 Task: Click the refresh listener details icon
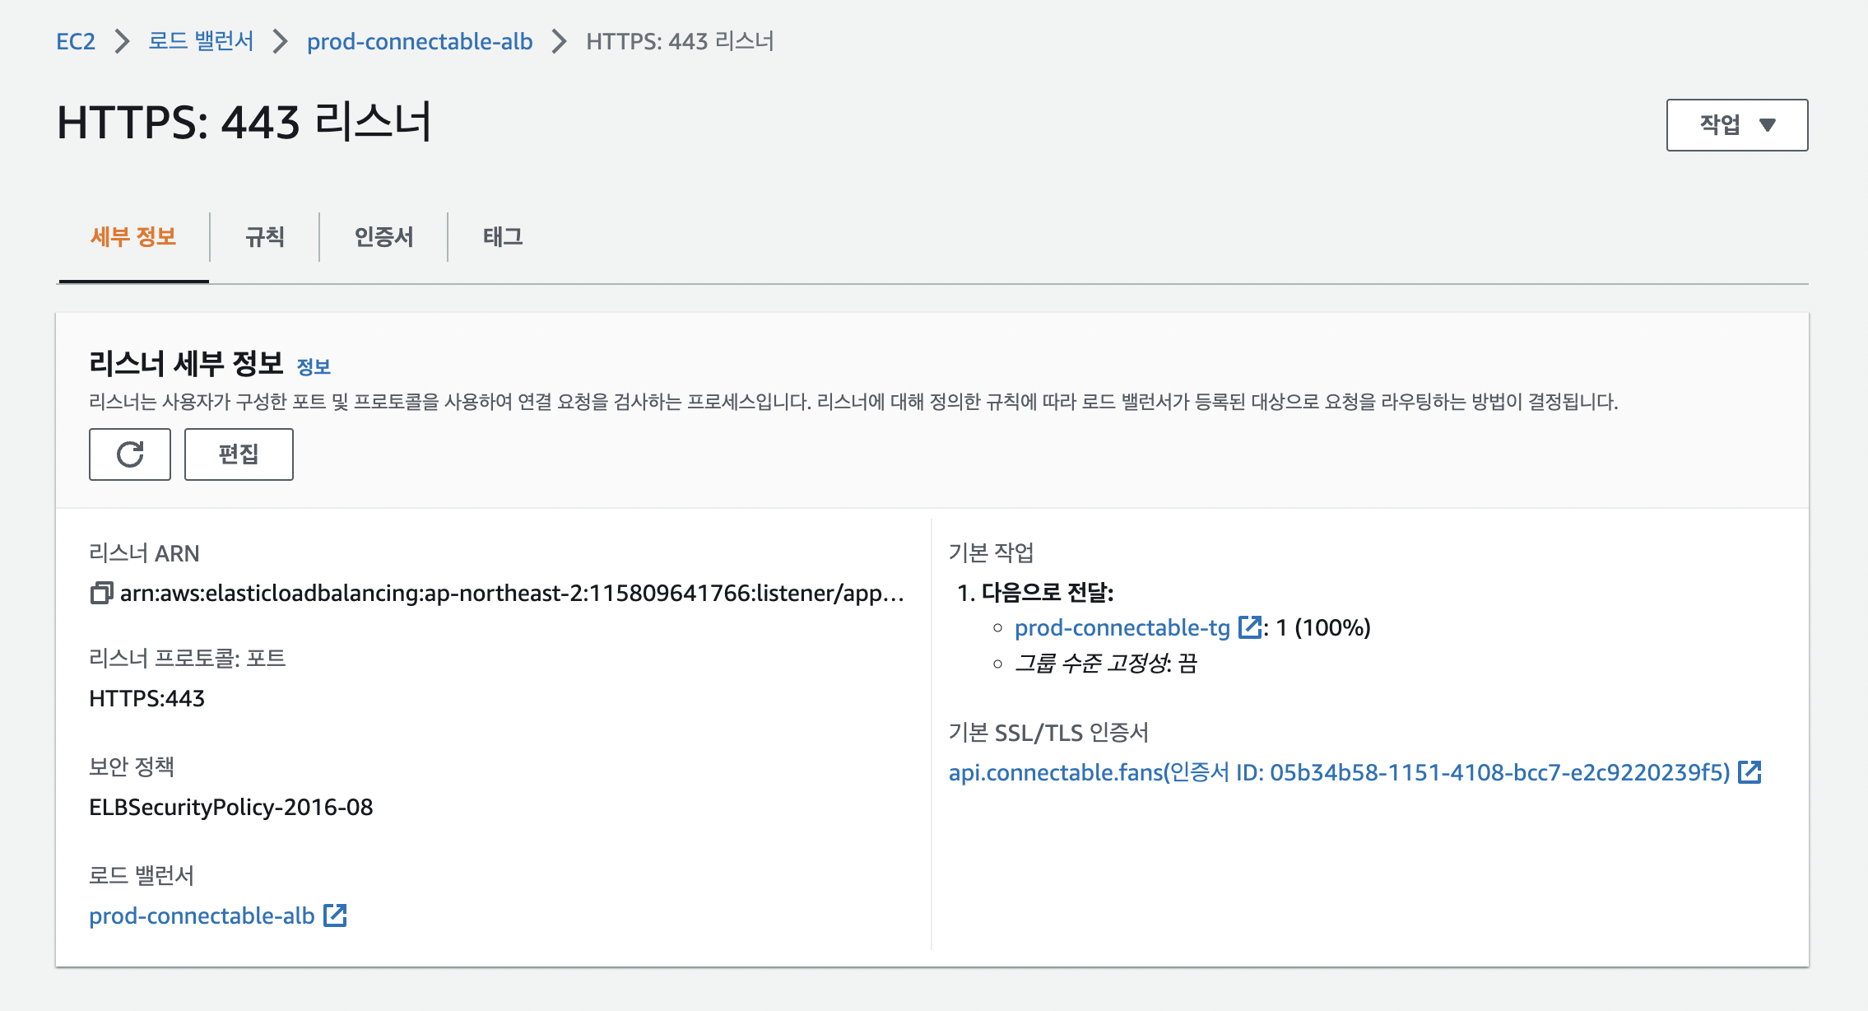pos(130,454)
